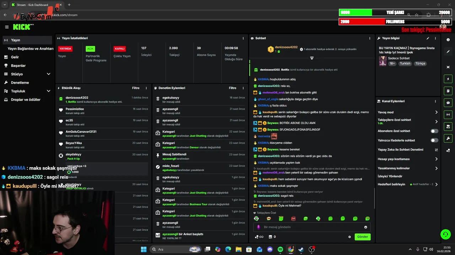Viewport: 455px width, 255px height.
Task: Open stream statistics panel more options
Action: click(243, 38)
